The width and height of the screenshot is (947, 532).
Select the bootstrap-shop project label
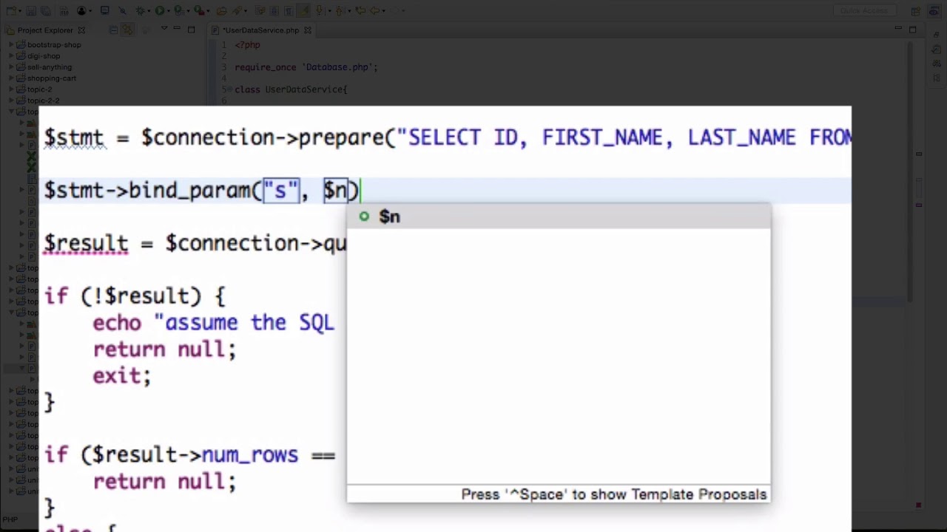(54, 44)
